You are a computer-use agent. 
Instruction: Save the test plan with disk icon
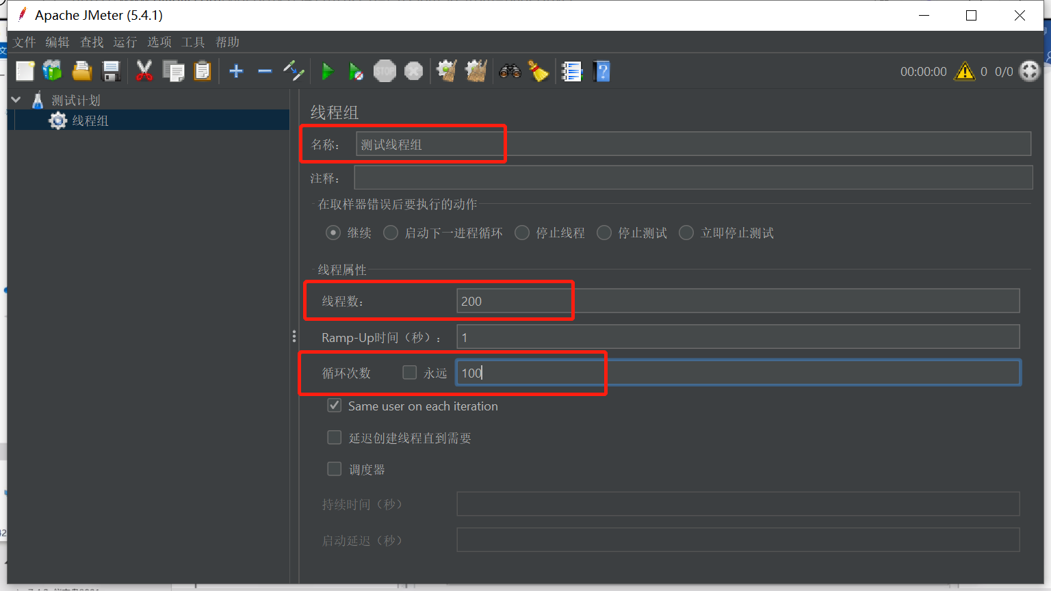pyautogui.click(x=111, y=71)
